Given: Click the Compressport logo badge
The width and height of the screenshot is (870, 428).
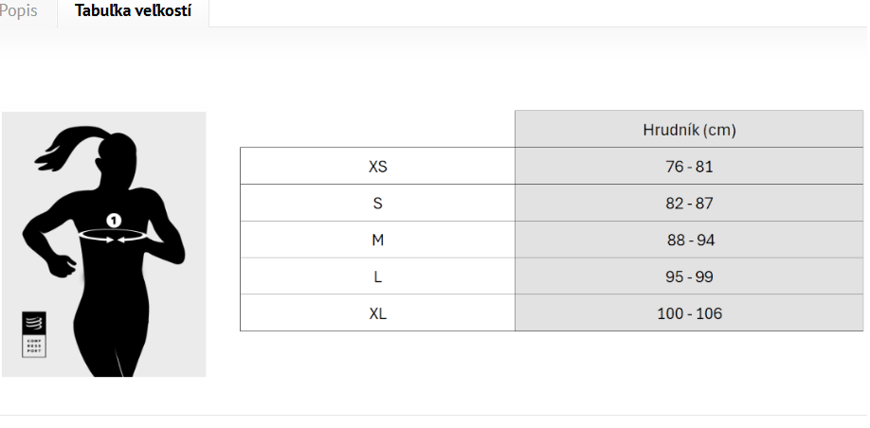Looking at the screenshot, I should click(34, 334).
